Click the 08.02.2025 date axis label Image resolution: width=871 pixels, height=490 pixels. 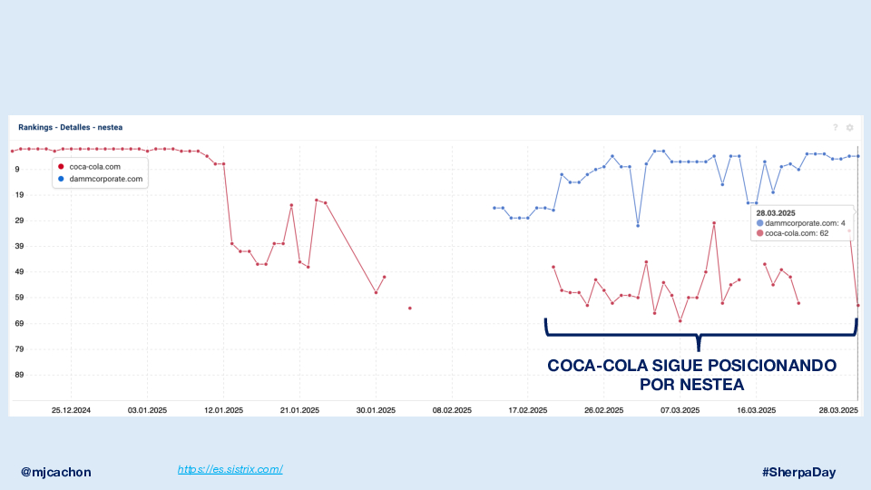pos(452,410)
